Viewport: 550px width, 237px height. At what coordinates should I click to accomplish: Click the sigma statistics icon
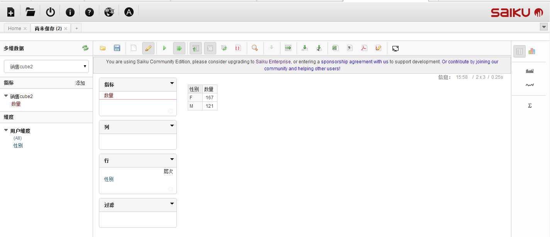pos(530,105)
